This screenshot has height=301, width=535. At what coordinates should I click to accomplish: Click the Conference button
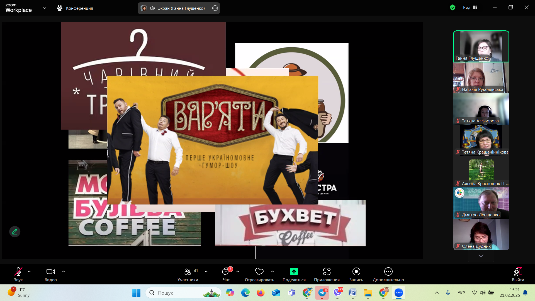click(75, 8)
